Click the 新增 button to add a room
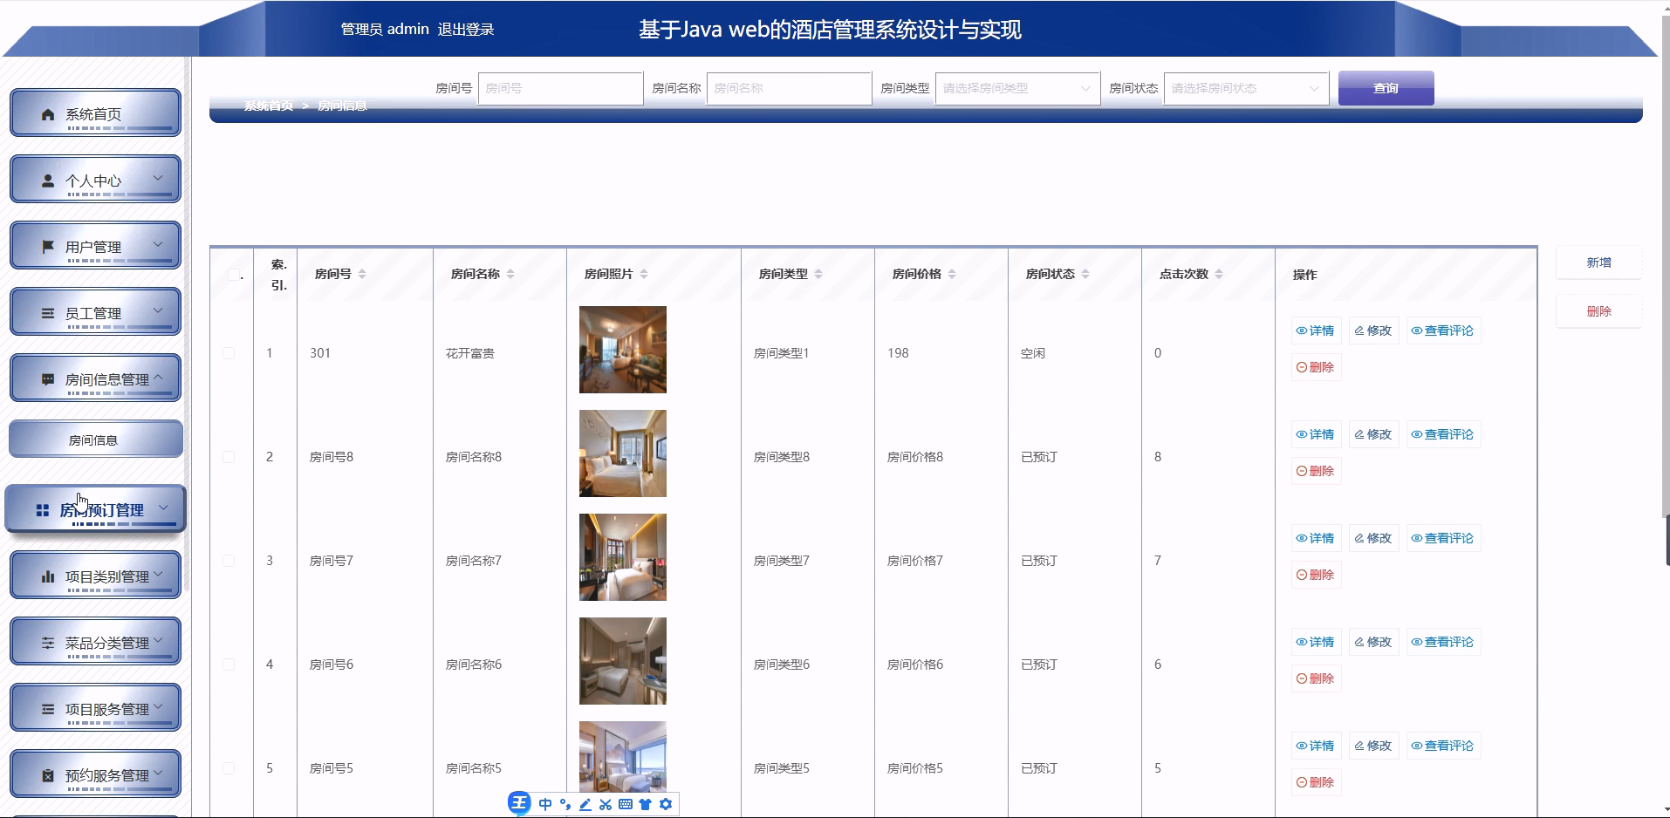The width and height of the screenshot is (1670, 818). click(1598, 262)
